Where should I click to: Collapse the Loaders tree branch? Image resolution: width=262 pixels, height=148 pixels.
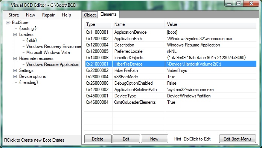15,34
